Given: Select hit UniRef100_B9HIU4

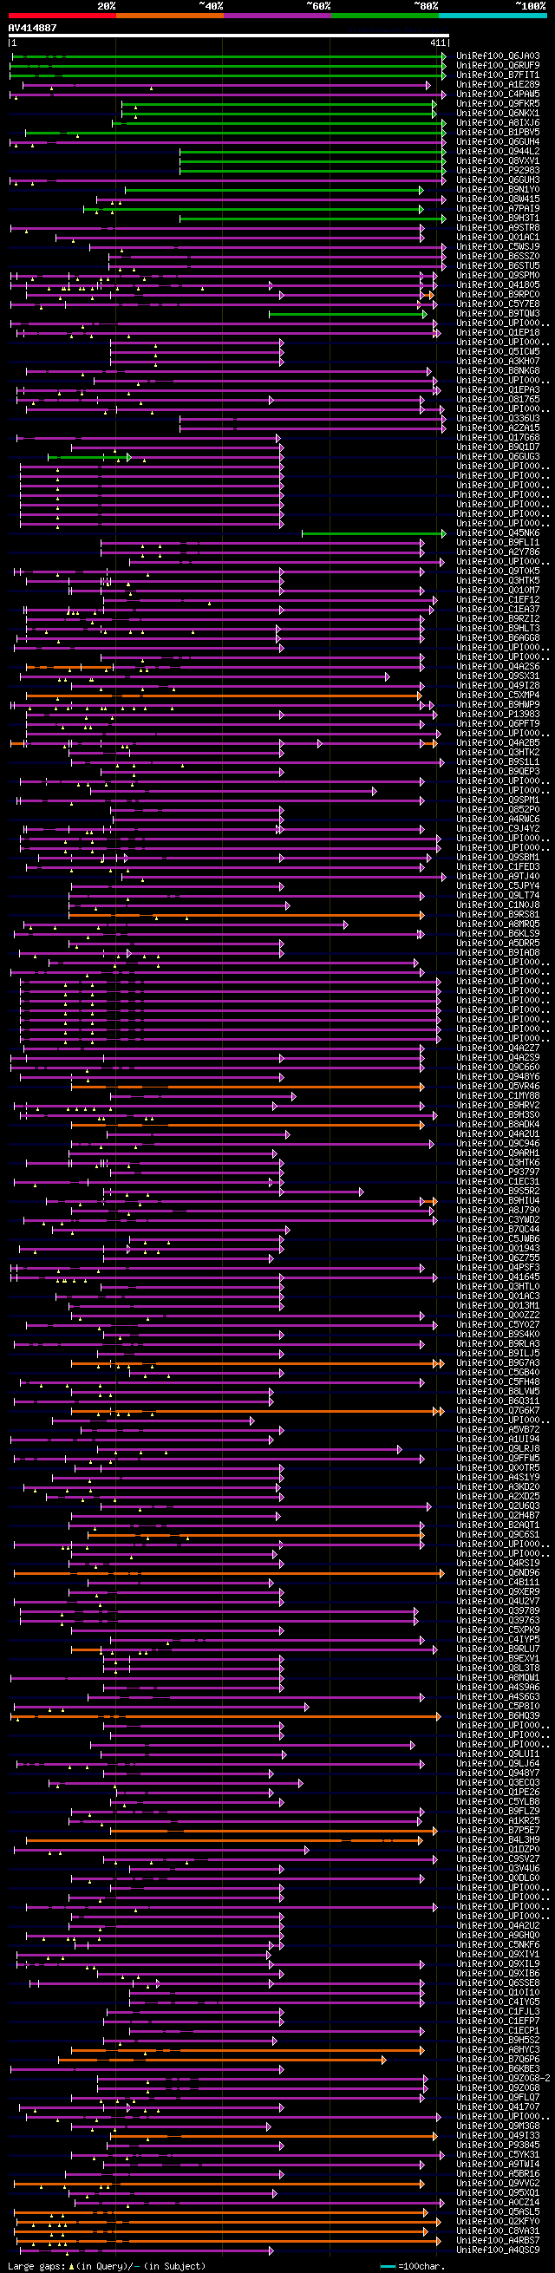Looking at the screenshot, I should coord(498,1201).
